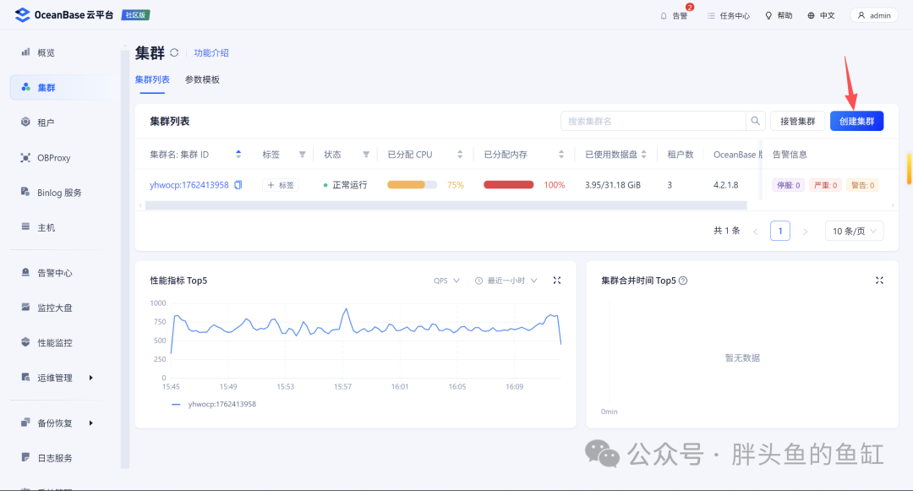Open the yhwocp:1762413958 cluster link
This screenshot has height=491, width=913.
tap(189, 185)
